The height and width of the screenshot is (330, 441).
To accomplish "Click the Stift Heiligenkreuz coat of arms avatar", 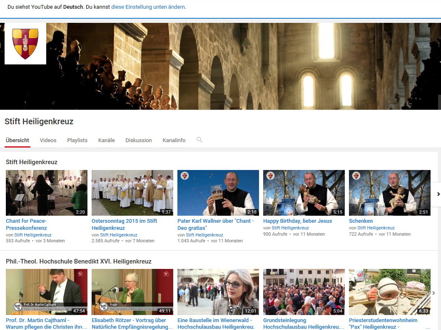I will click(x=25, y=44).
